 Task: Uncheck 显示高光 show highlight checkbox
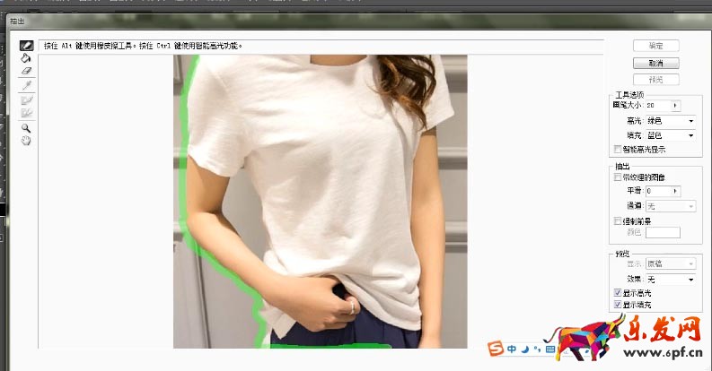tap(616, 293)
